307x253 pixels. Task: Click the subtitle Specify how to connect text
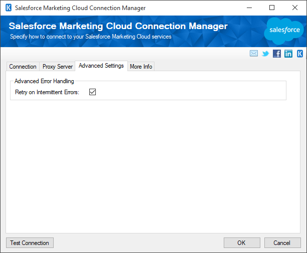click(x=91, y=37)
